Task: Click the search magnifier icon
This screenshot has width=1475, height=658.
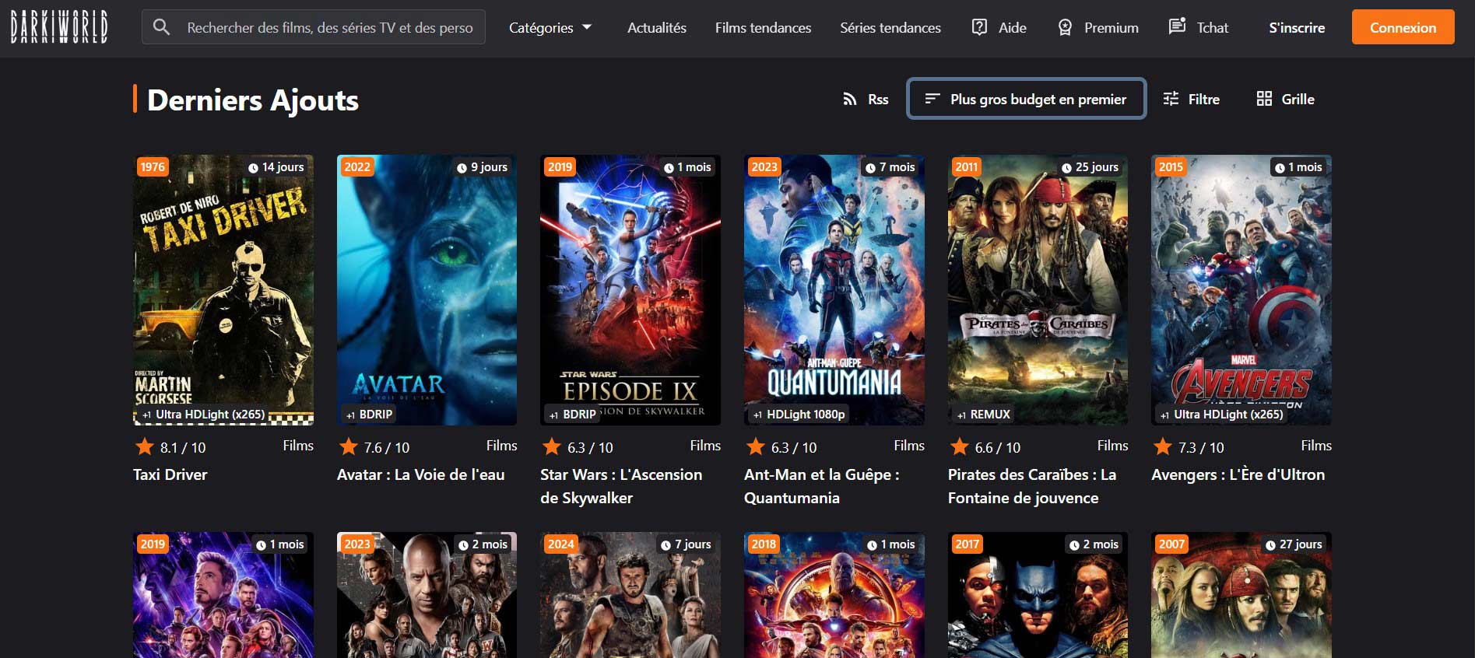Action: [161, 27]
